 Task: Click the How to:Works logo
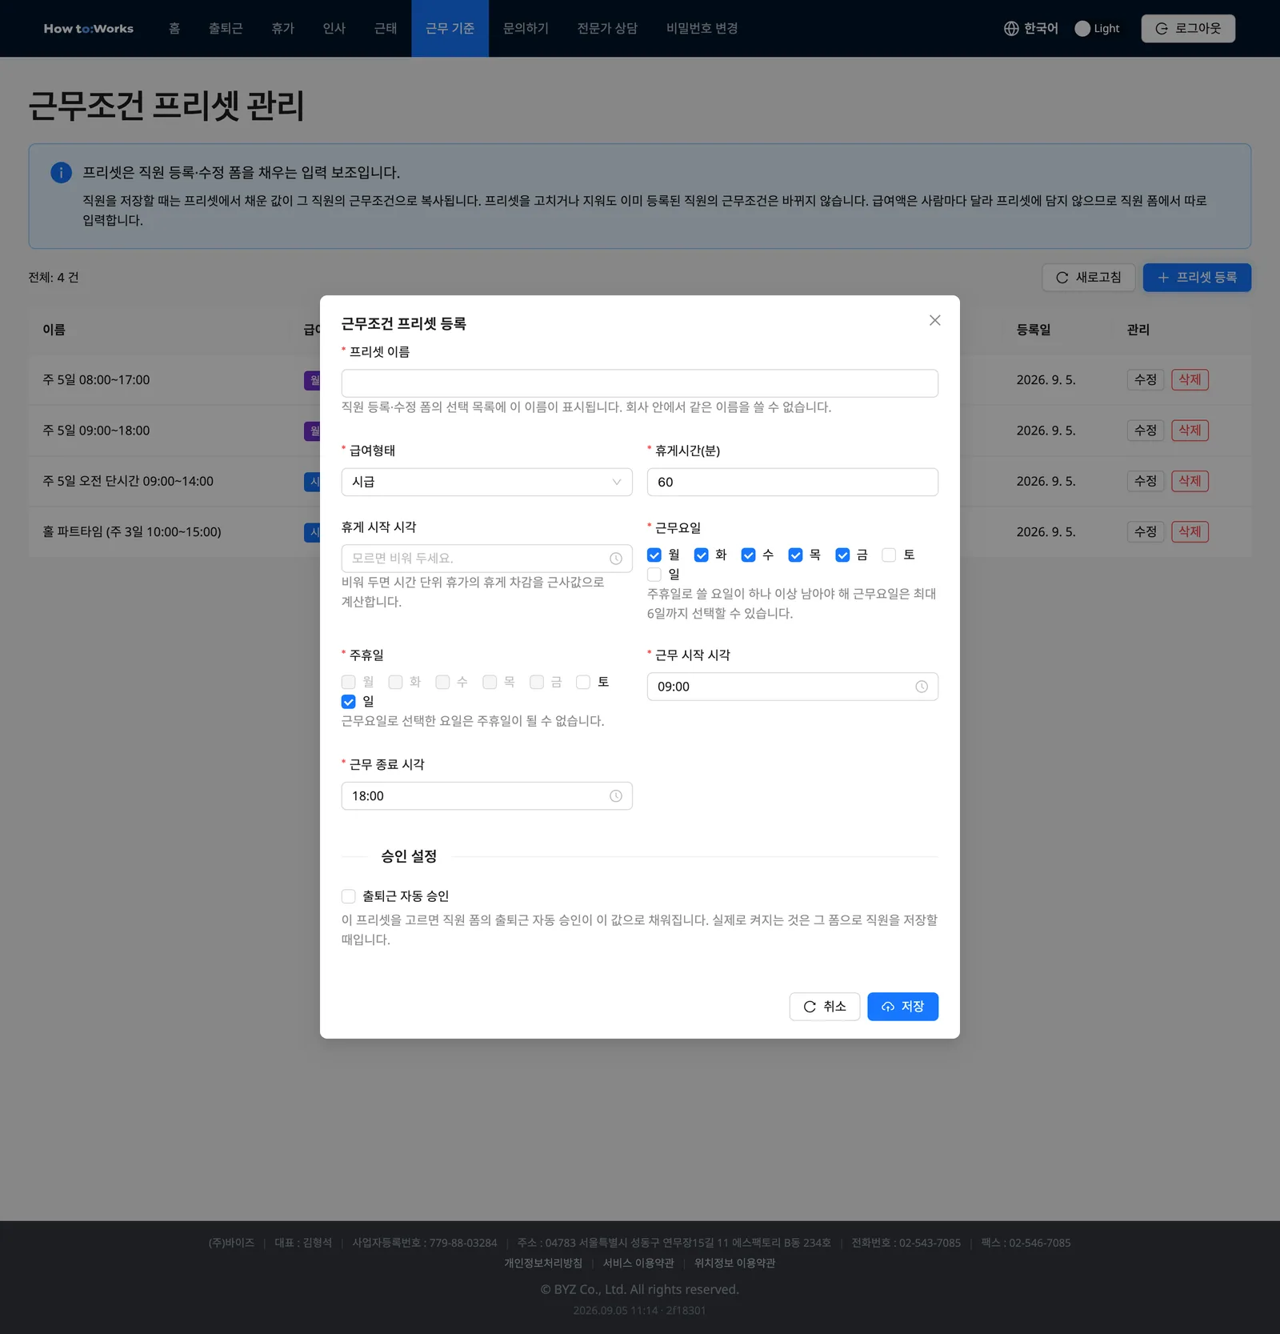(88, 29)
